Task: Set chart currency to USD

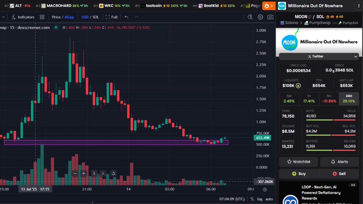Action: click(85, 17)
